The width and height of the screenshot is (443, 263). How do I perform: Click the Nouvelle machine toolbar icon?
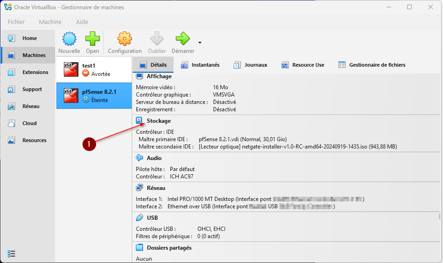69,39
